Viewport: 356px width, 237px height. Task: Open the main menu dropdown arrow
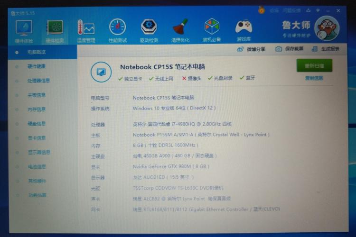click(318, 10)
